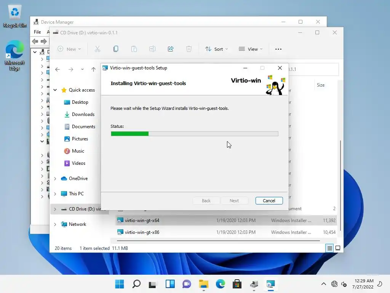Open the View dropdown in File Explorer
390x293 pixels.
pos(251,49)
